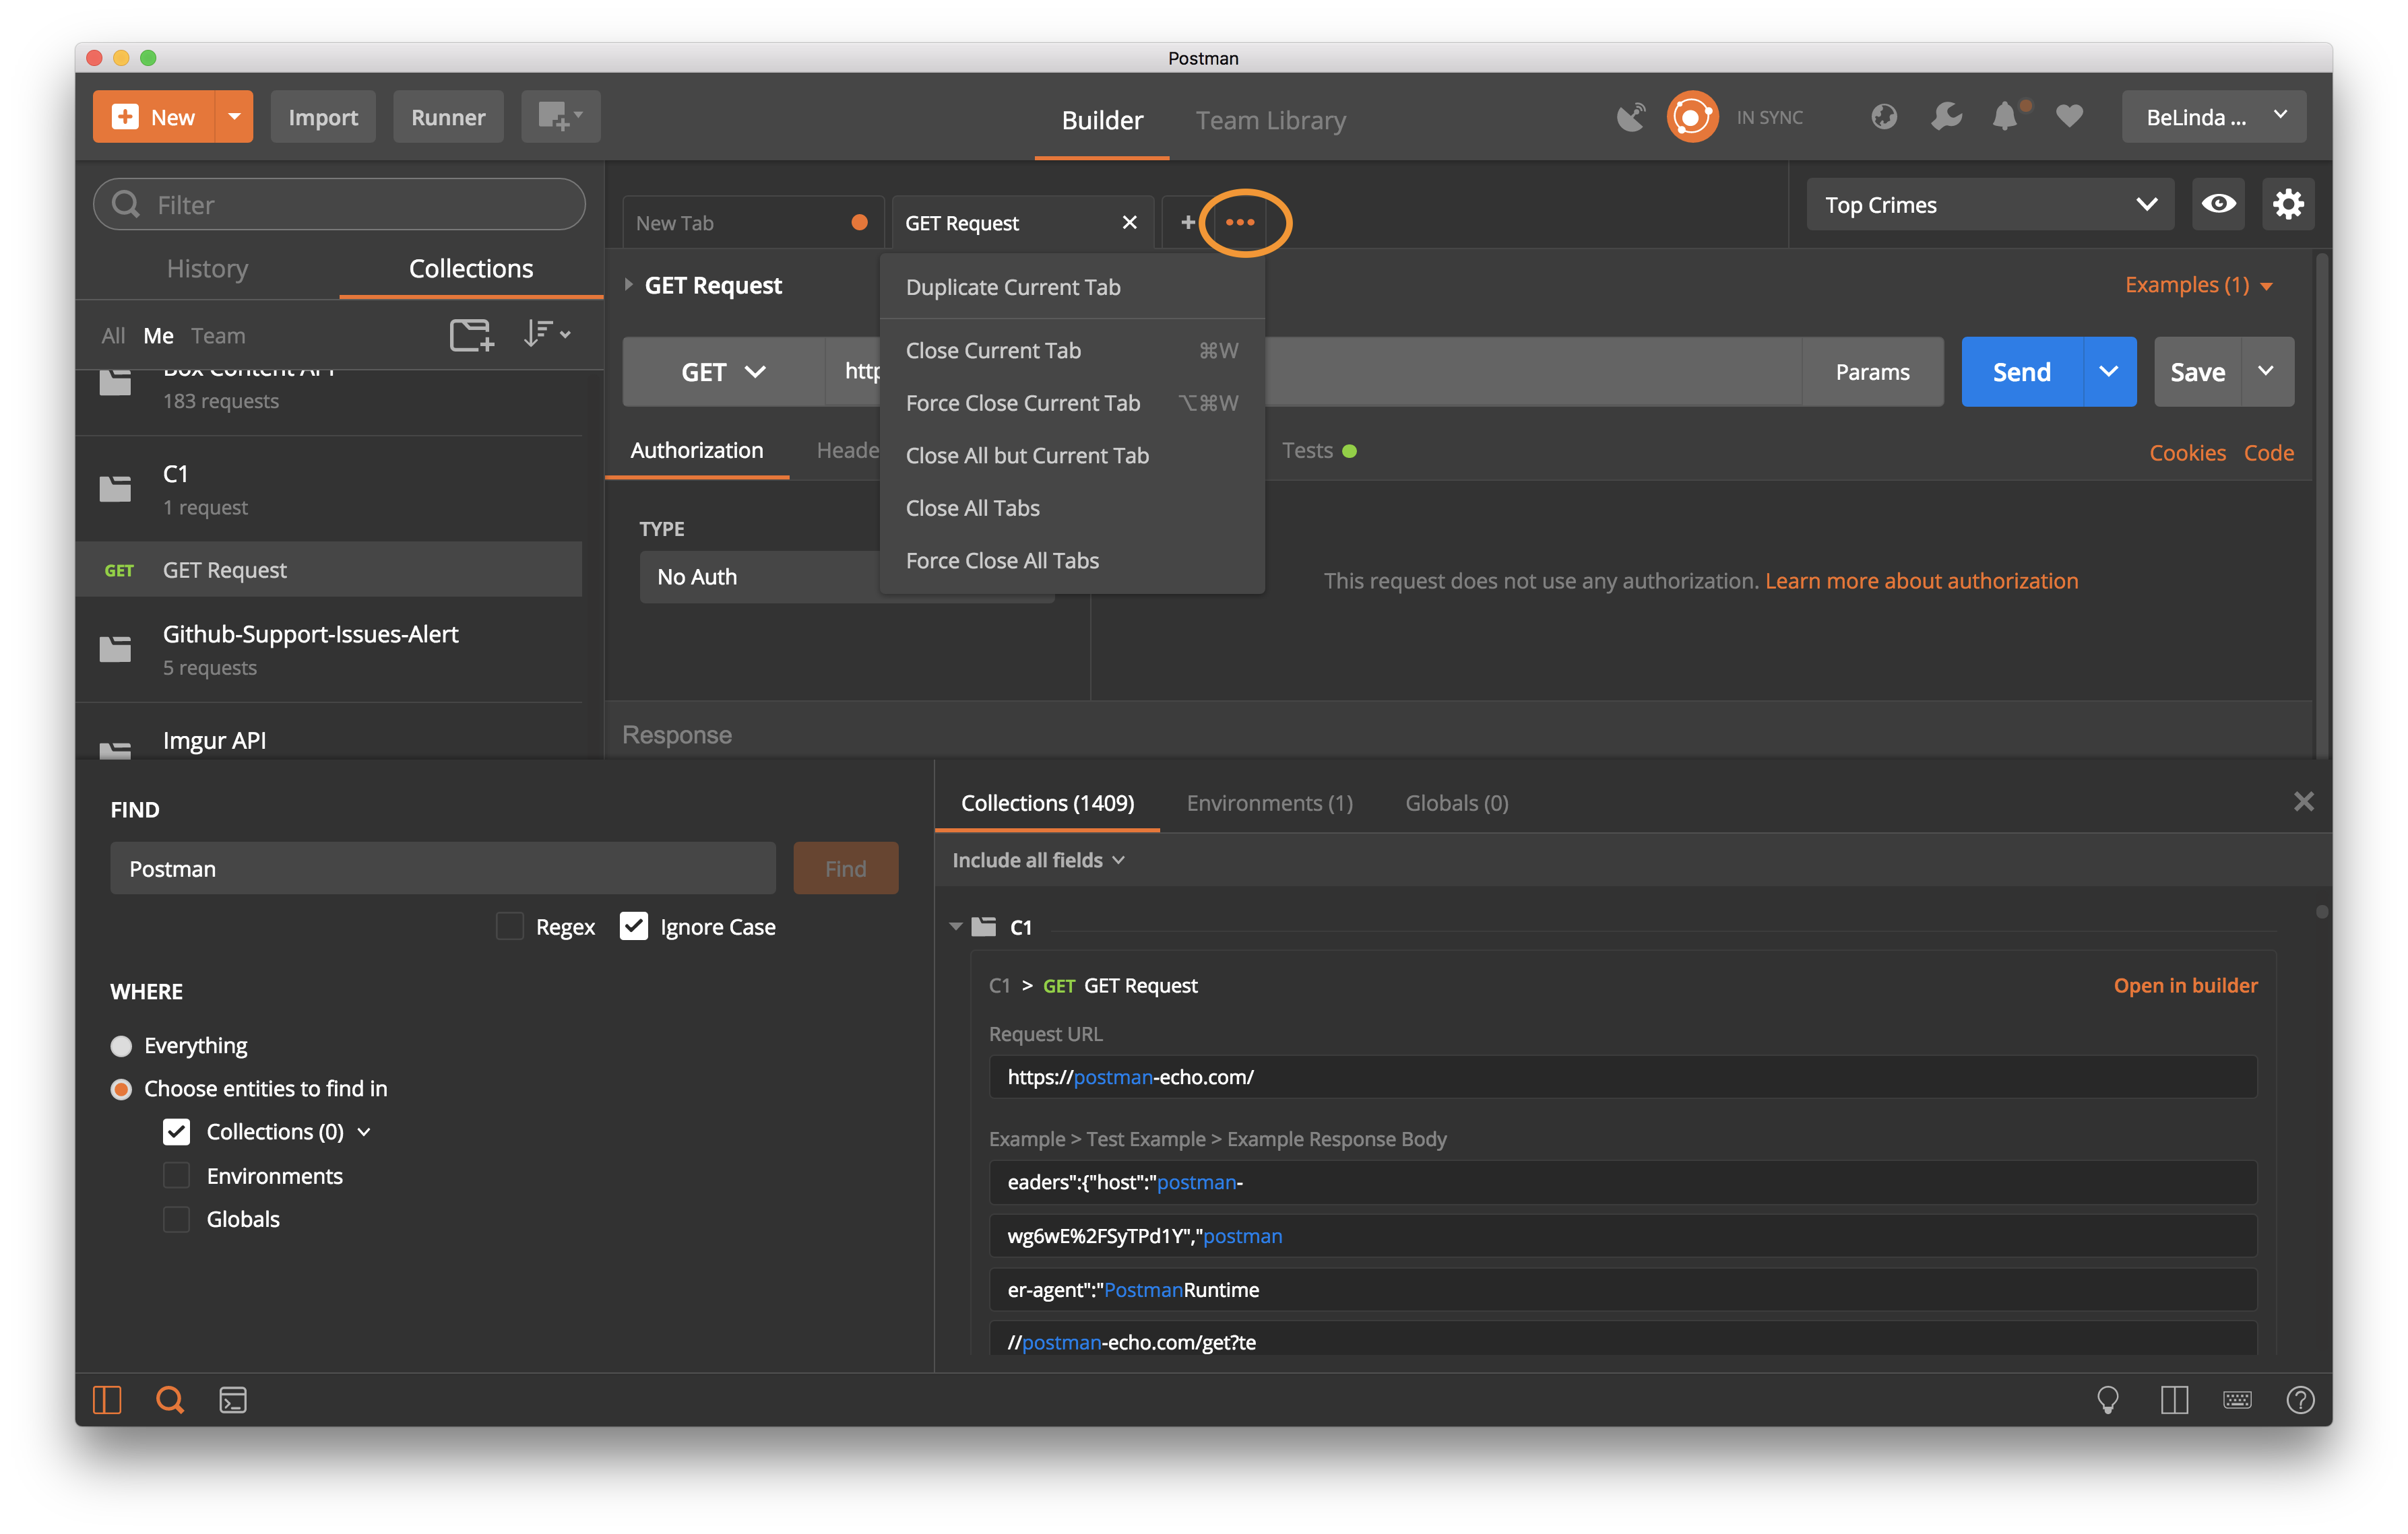
Task: Open the Globals (0) results tab
Action: pyautogui.click(x=1456, y=803)
